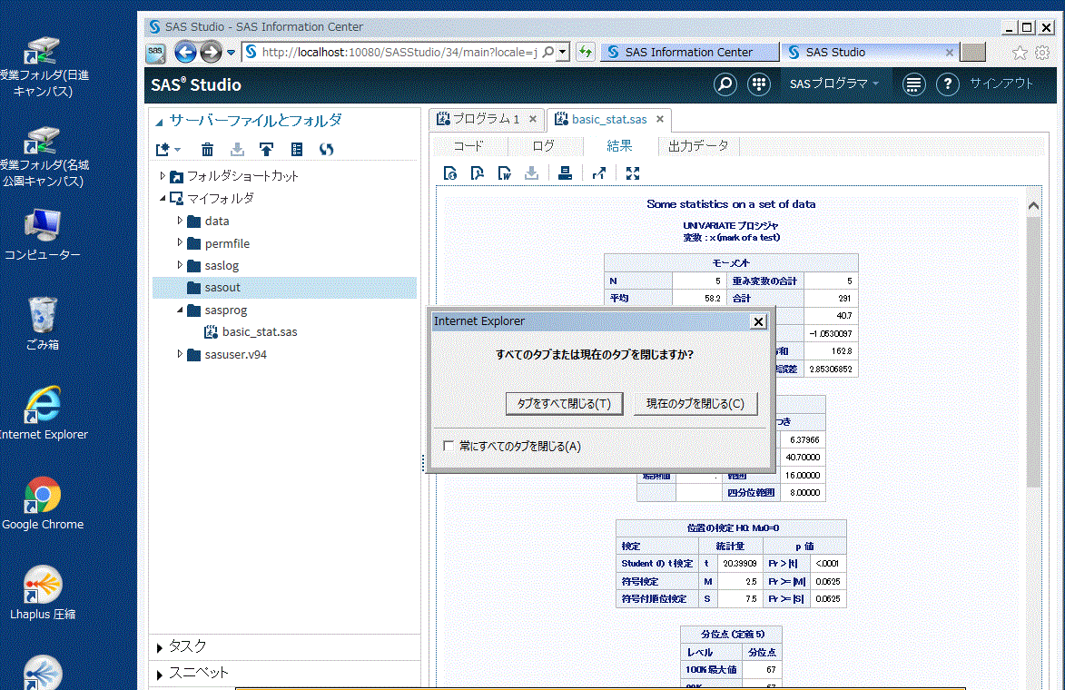This screenshot has width=1065, height=690.
Task: Download results as an RTF Word file
Action: click(504, 173)
